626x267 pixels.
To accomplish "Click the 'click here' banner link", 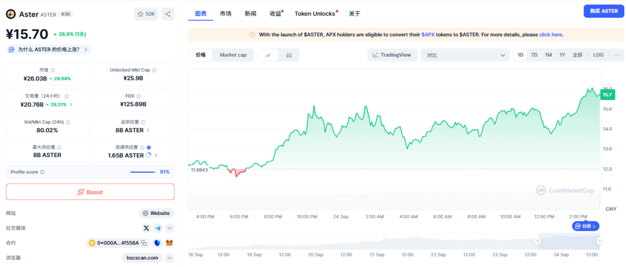I will [551, 35].
